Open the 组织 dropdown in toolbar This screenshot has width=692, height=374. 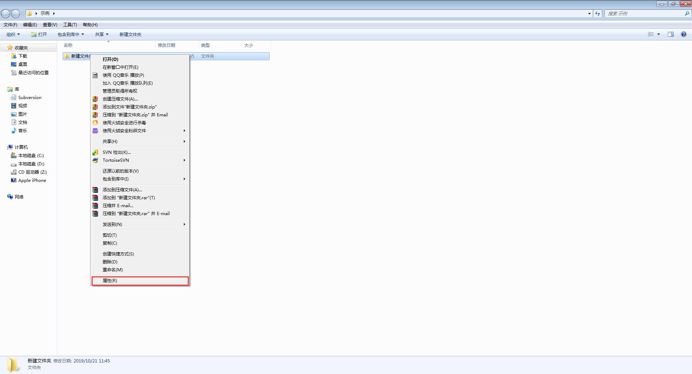pos(13,34)
